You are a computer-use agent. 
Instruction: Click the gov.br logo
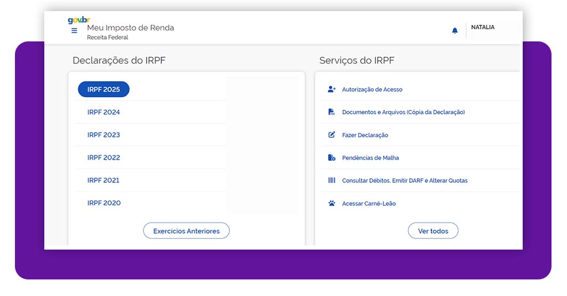coord(79,20)
